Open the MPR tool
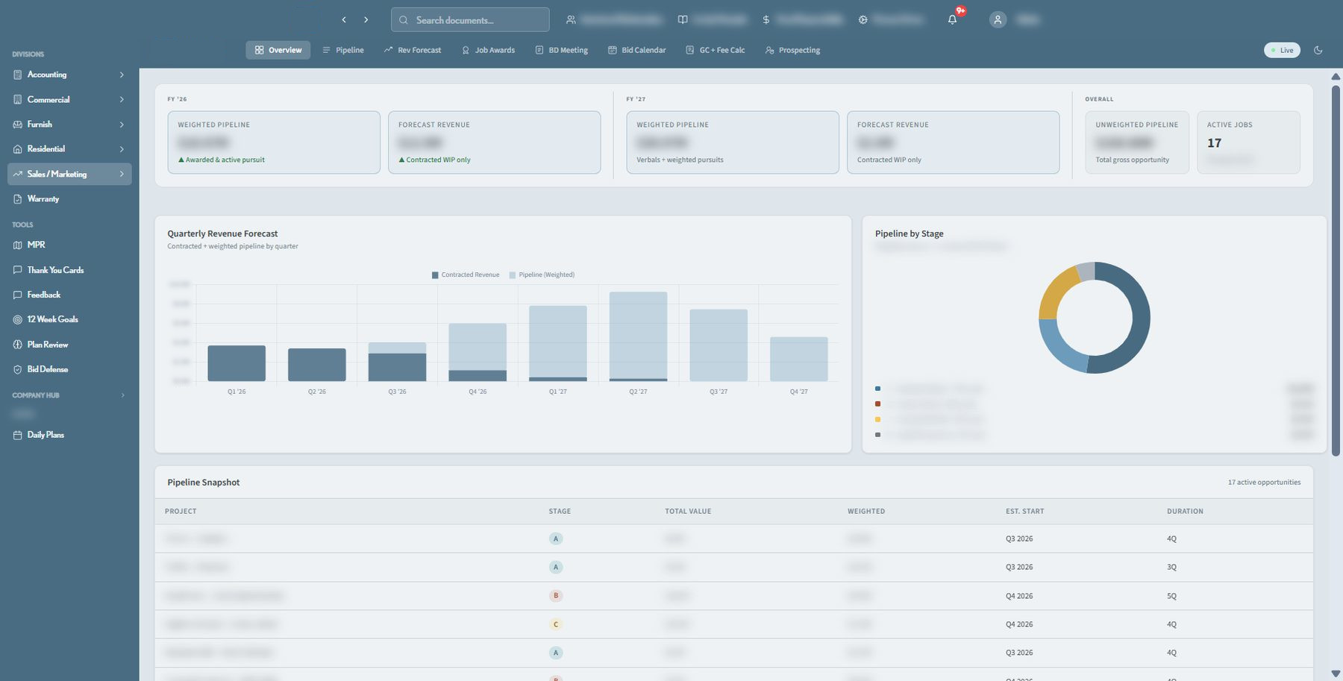This screenshot has width=1343, height=681. pyautogui.click(x=69, y=245)
